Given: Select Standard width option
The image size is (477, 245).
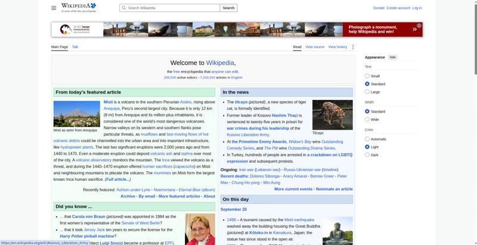Looking at the screenshot, I should (x=367, y=112).
